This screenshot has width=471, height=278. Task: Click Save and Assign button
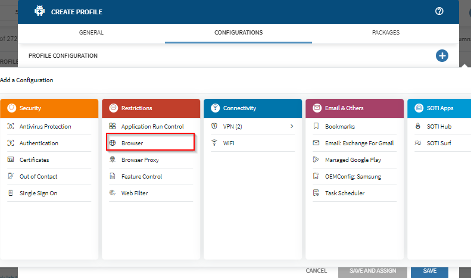pos(372,271)
